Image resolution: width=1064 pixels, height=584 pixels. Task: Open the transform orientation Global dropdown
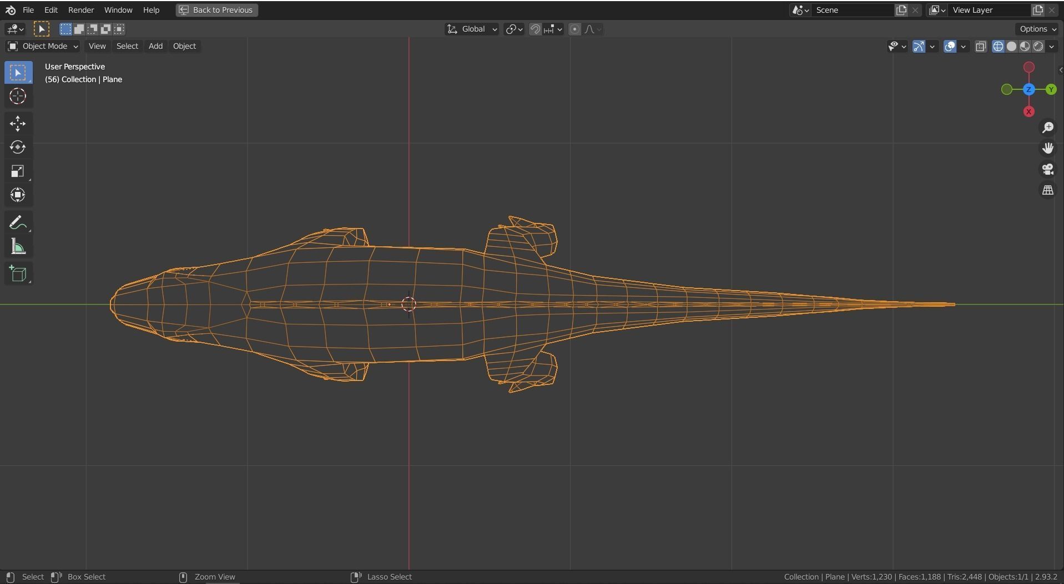pos(472,29)
